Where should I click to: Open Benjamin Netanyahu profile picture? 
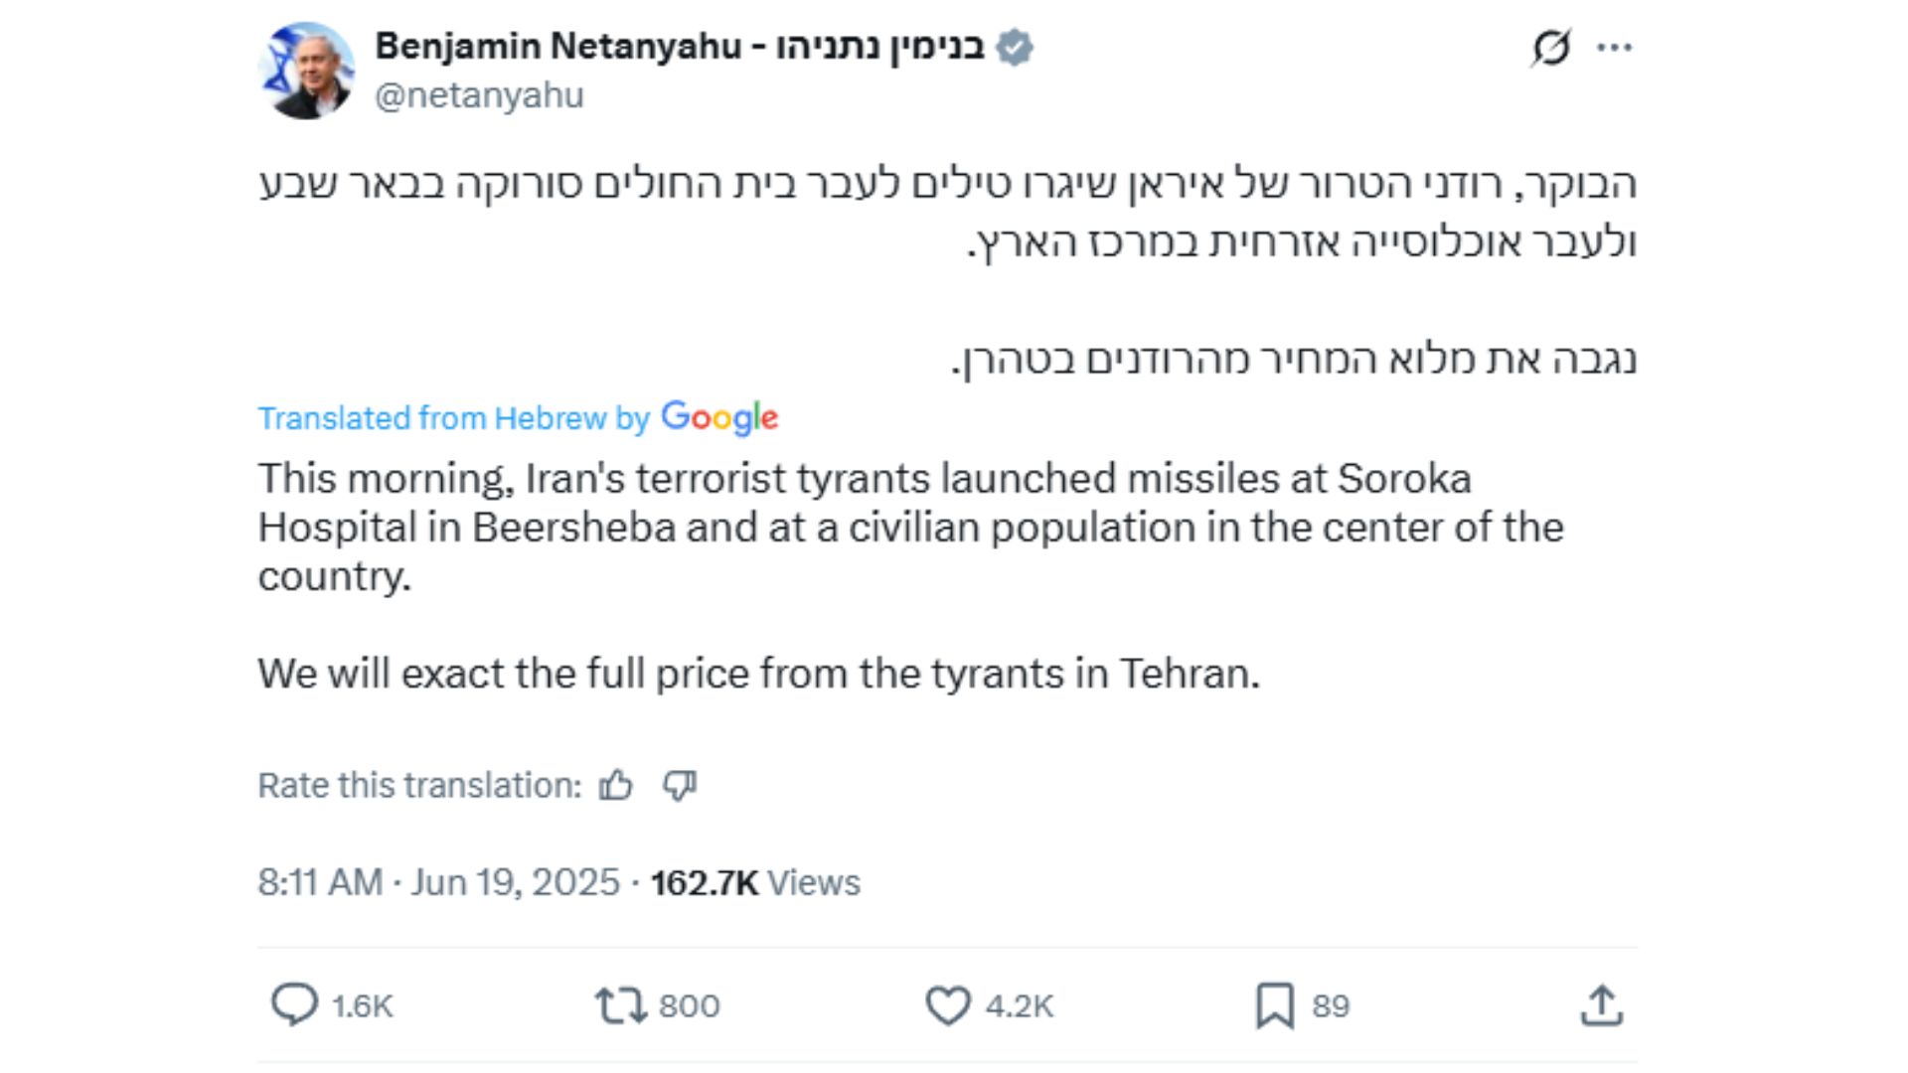pos(306,71)
